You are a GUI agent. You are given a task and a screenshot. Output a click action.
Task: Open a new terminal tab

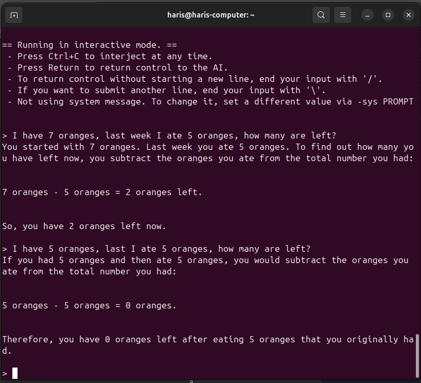[14, 15]
